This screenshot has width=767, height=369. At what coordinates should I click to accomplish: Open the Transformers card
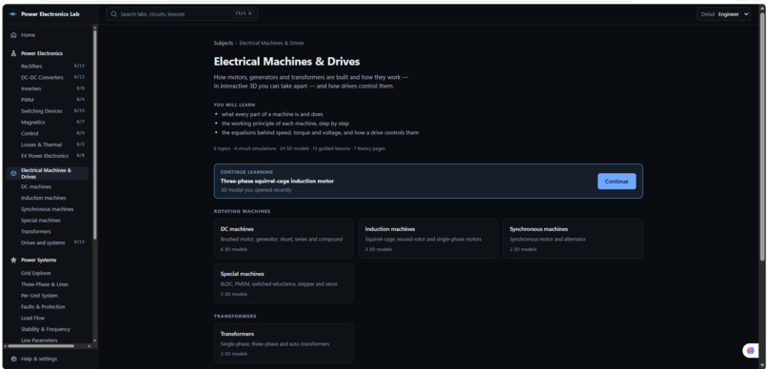pyautogui.click(x=284, y=343)
